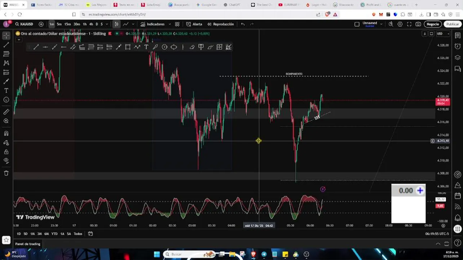Enter fullscreen mode
The height and width of the screenshot is (260, 463).
(x=409, y=24)
